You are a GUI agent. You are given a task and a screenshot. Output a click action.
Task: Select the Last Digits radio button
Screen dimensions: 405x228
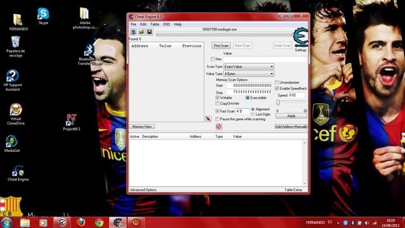(253, 114)
